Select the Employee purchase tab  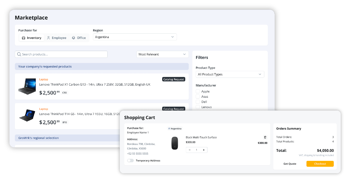[57, 38]
